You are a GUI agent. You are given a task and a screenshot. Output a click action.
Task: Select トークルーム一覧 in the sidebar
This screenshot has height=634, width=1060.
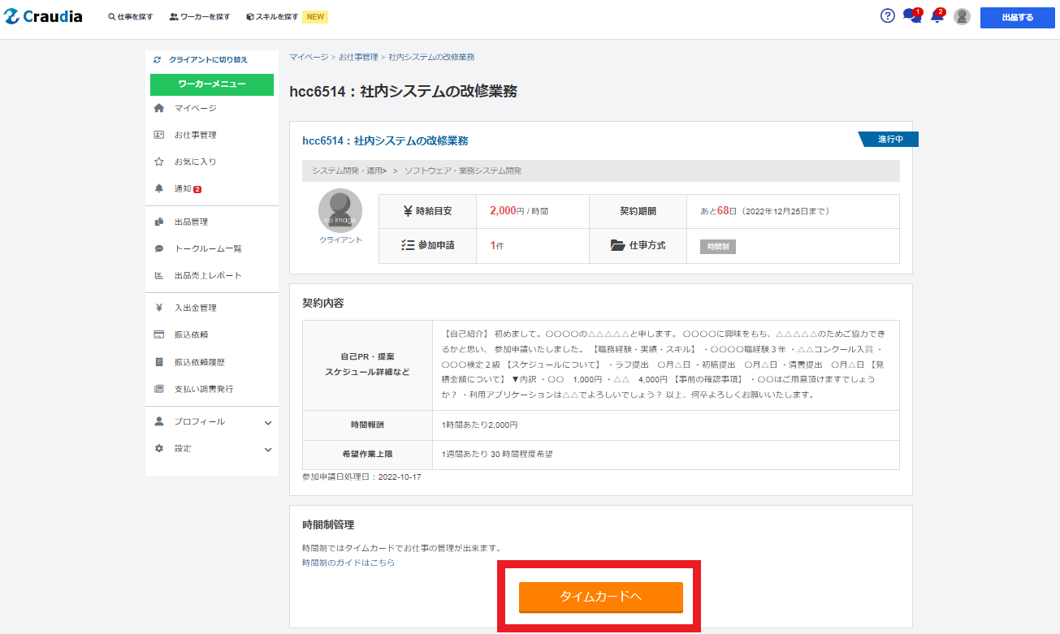point(208,248)
